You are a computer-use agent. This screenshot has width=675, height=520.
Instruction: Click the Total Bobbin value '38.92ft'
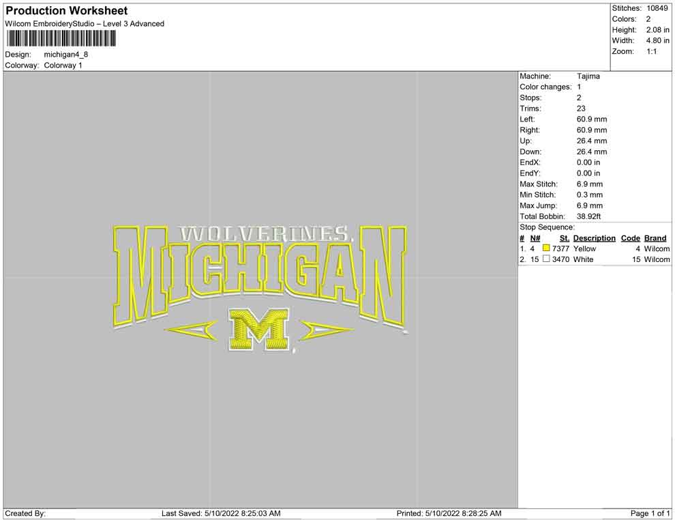[x=588, y=216]
